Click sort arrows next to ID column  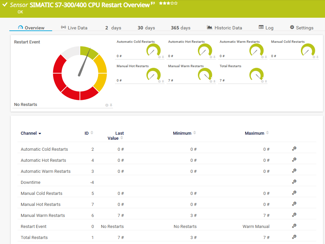pyautogui.click(x=92, y=133)
